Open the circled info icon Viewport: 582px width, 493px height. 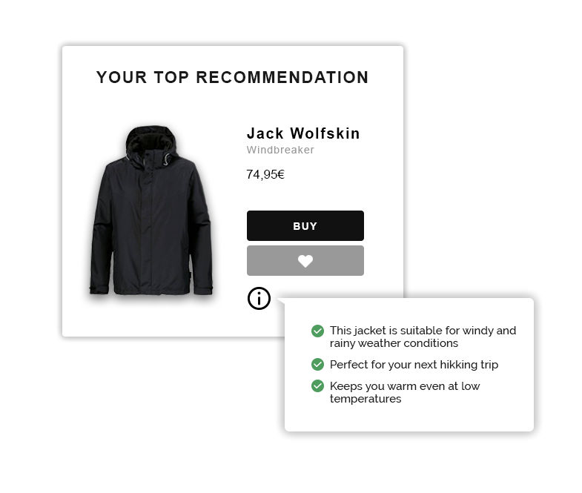(x=259, y=299)
